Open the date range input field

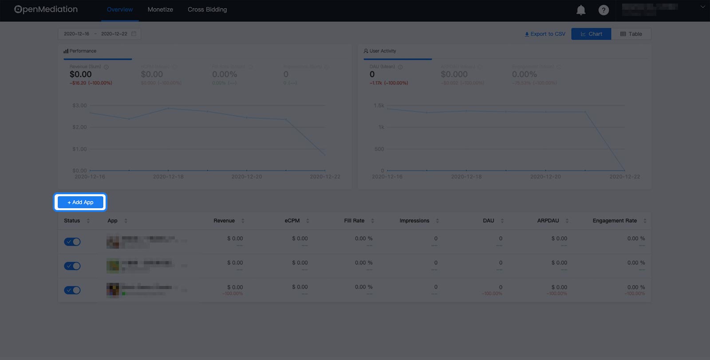99,34
